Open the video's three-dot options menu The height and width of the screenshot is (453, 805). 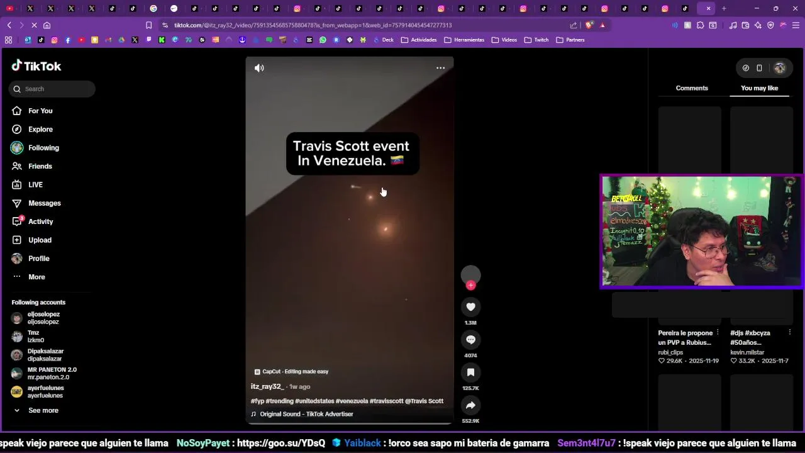pyautogui.click(x=440, y=68)
